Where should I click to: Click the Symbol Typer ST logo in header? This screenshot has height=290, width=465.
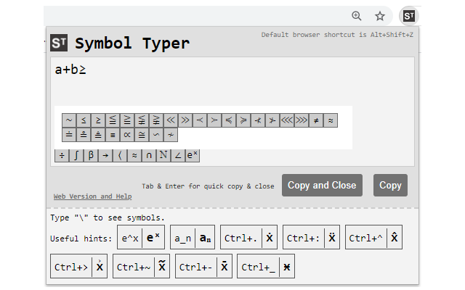[x=59, y=43]
